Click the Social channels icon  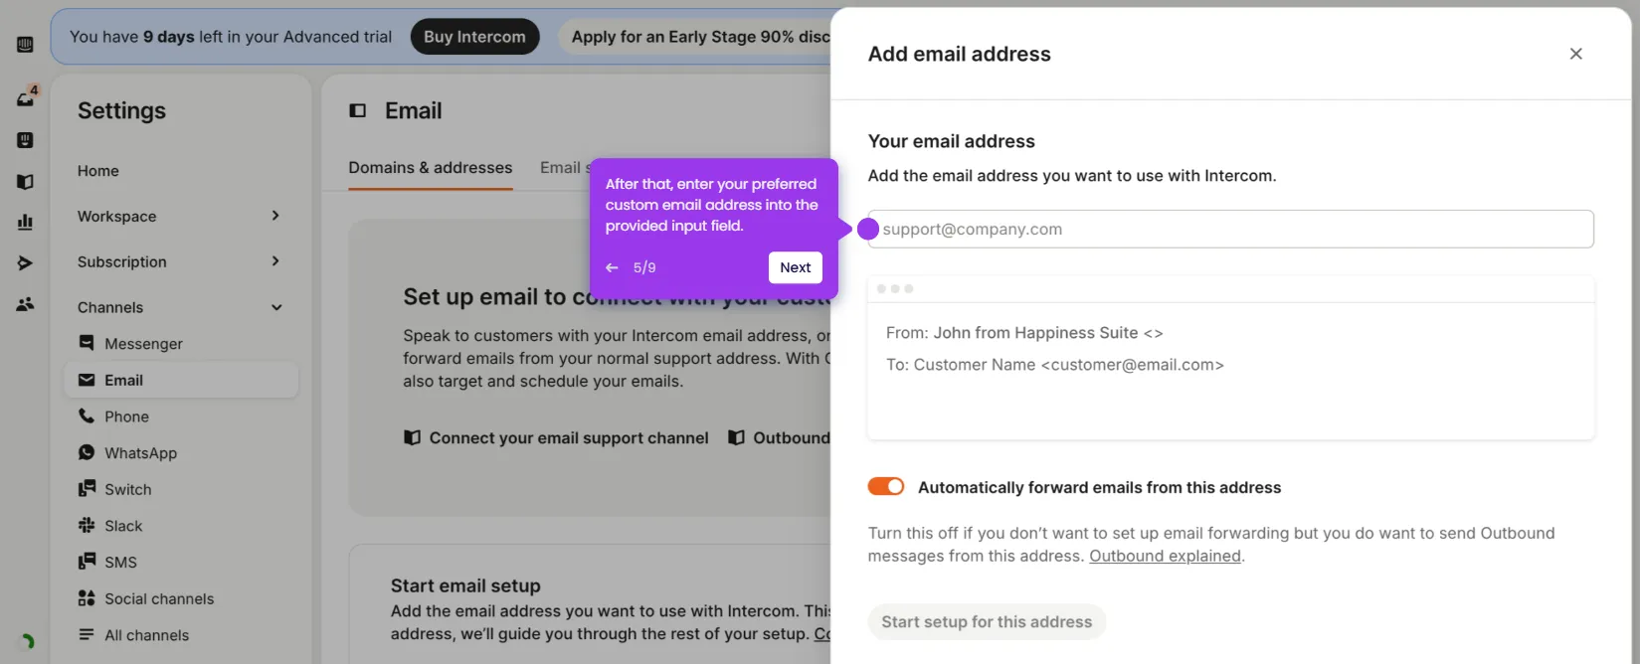[x=87, y=598]
